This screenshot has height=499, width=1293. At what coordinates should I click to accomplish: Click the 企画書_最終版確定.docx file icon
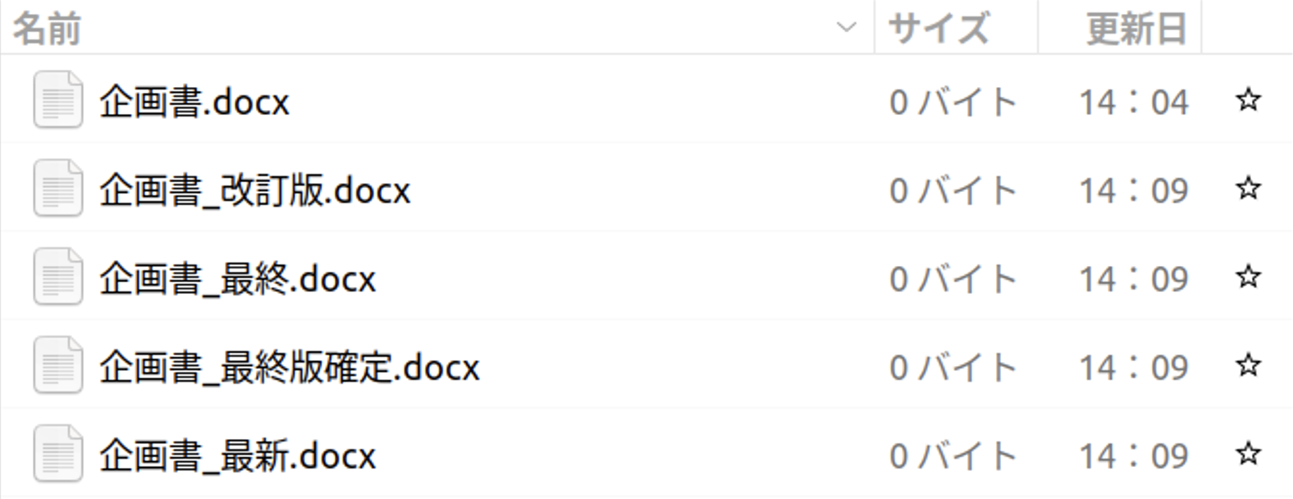click(x=57, y=367)
